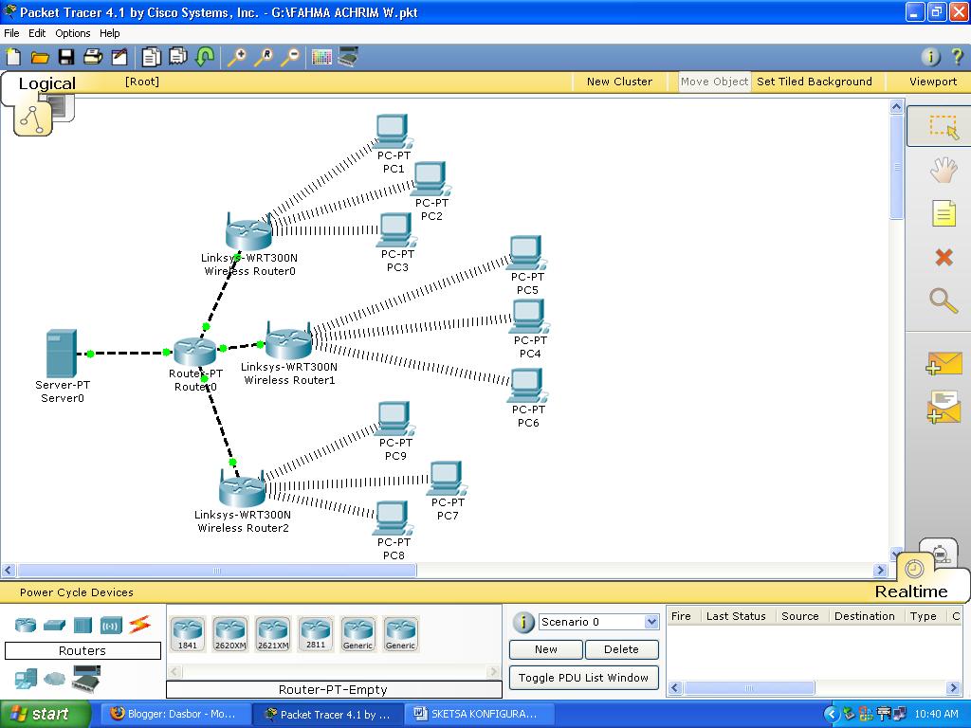The width and height of the screenshot is (971, 728).
Task: Choose the red X Delete tool
Action: coord(944,257)
